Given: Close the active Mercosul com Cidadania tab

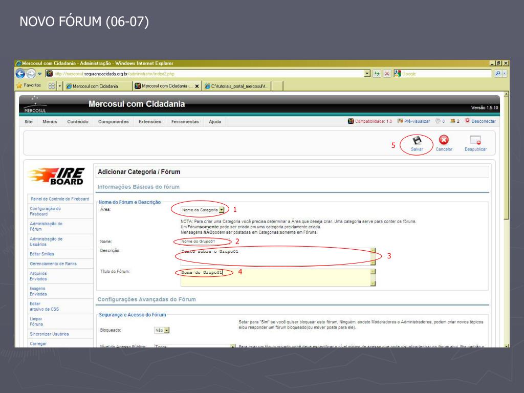Looking at the screenshot, I should coord(197,86).
